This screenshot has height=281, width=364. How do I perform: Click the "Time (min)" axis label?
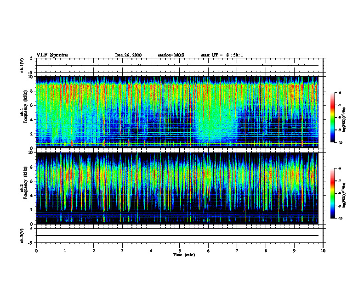(184, 255)
